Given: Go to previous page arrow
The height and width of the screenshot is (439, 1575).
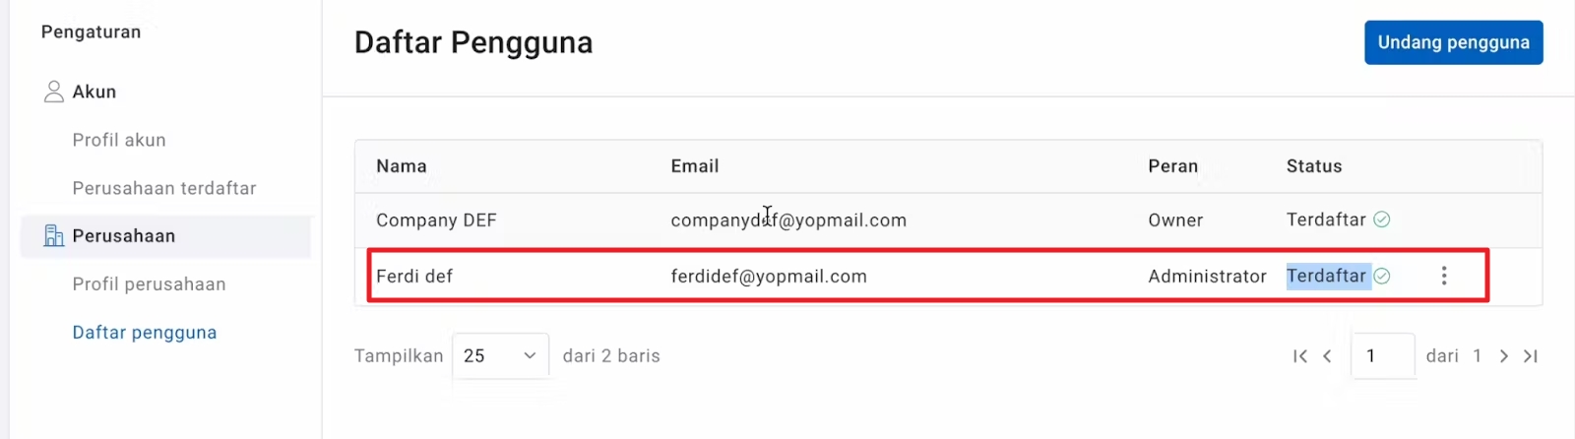Looking at the screenshot, I should click(1327, 356).
